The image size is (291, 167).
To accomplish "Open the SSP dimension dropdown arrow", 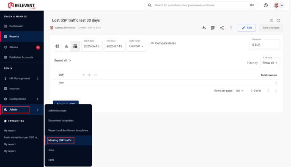I will 83,75.
